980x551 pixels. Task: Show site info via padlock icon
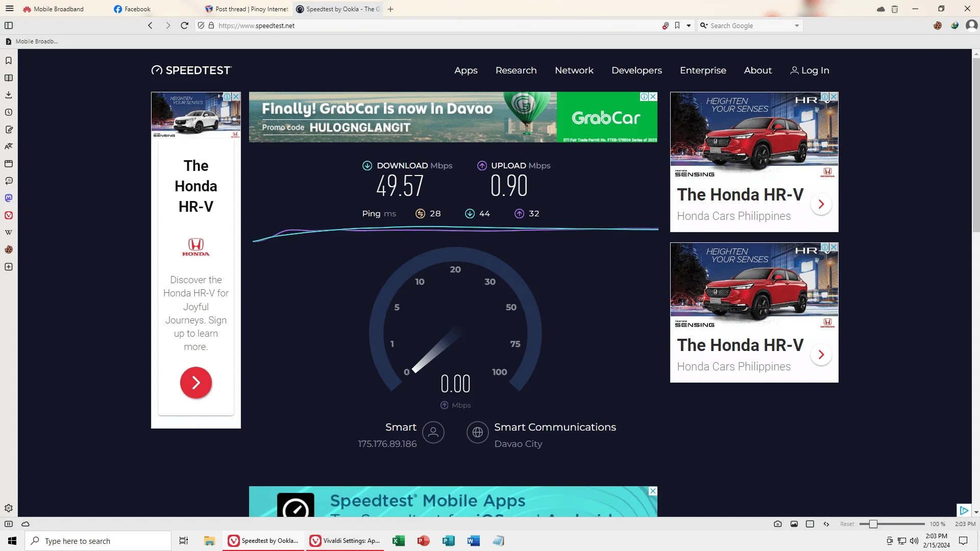pos(211,26)
